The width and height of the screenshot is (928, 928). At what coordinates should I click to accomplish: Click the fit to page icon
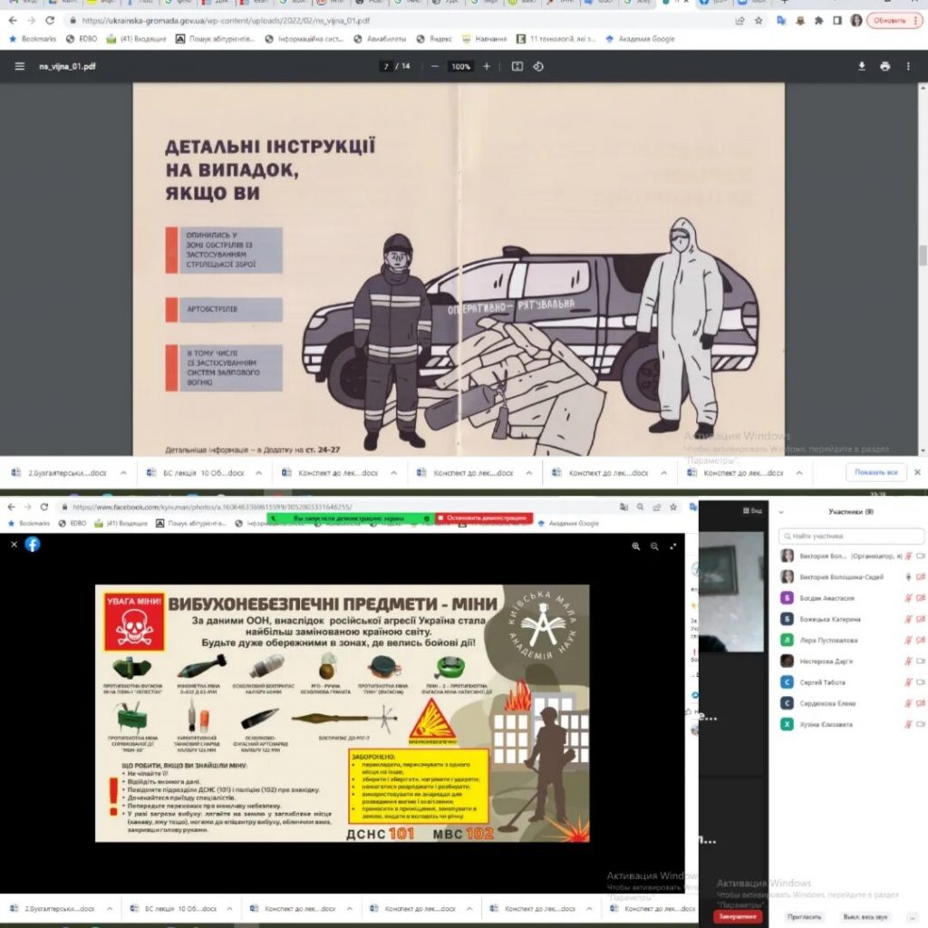[517, 66]
